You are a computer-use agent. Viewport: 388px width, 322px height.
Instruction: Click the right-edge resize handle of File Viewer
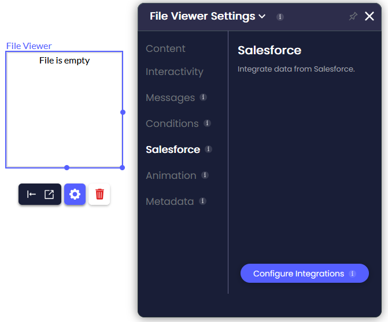coord(123,113)
